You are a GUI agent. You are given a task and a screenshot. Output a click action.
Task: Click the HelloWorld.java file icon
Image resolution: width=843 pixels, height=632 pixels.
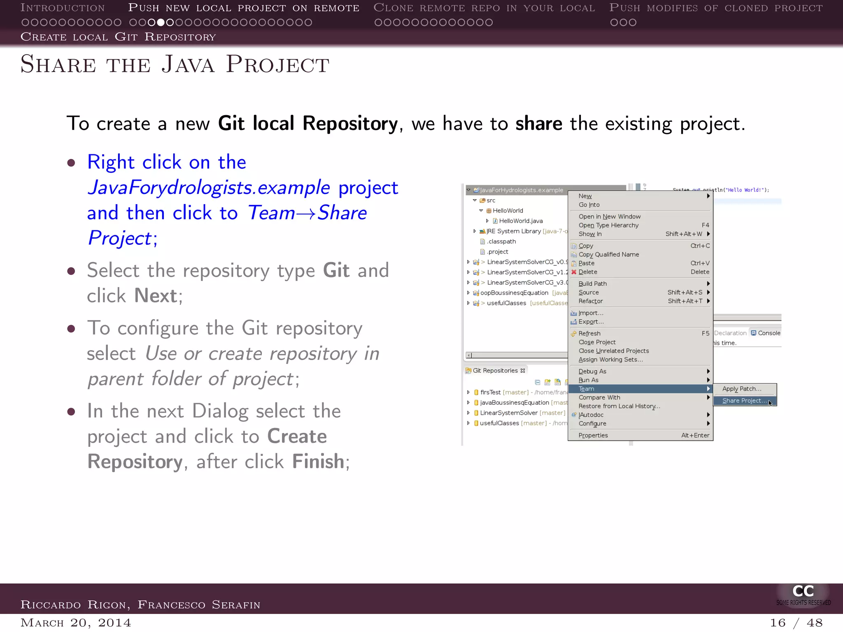495,221
